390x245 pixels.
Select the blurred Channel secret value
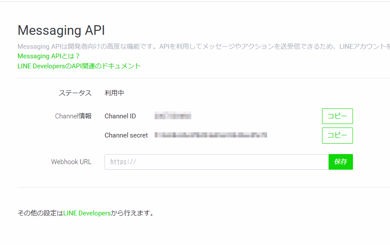pyautogui.click(x=210, y=135)
